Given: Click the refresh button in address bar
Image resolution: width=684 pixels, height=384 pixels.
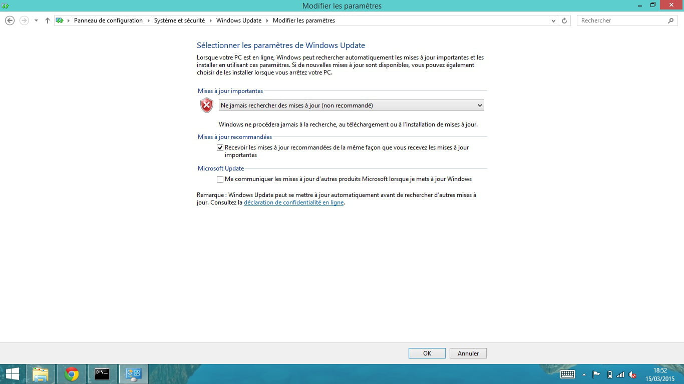Looking at the screenshot, I should coord(564,20).
